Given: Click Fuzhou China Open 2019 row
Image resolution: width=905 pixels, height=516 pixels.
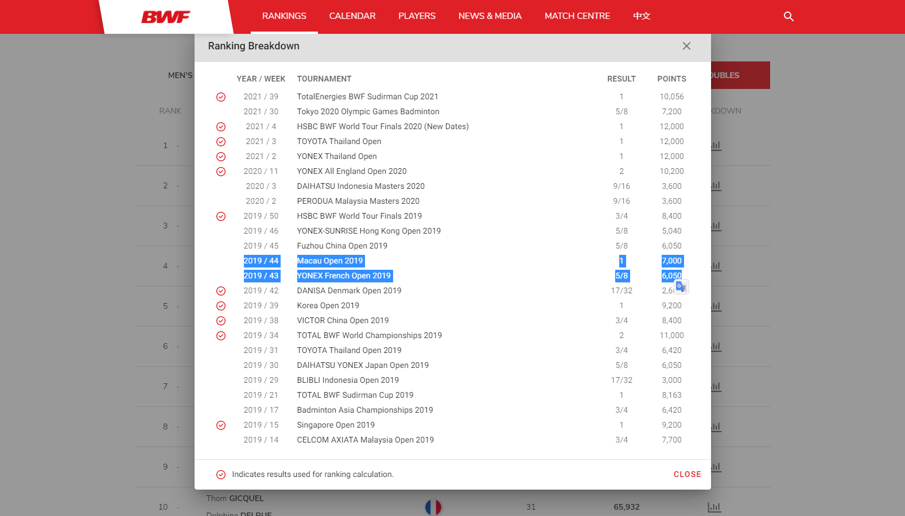Looking at the screenshot, I should tap(452, 246).
